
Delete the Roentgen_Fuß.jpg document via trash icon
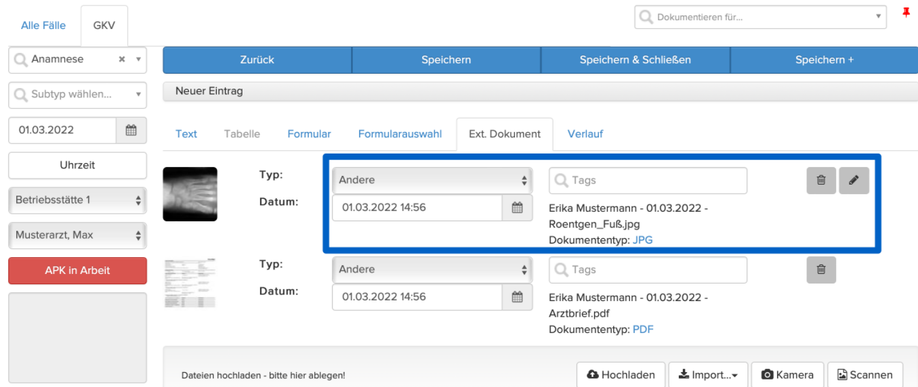(x=821, y=181)
